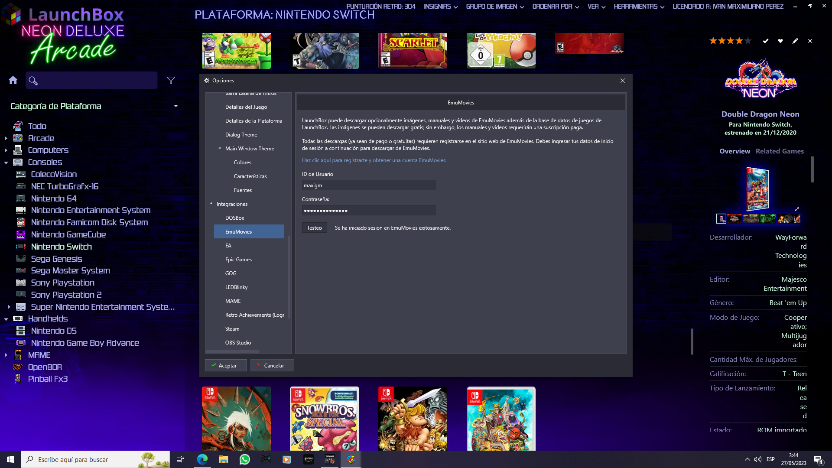
Task: Collapse the Handhelds category
Action: pyautogui.click(x=6, y=319)
